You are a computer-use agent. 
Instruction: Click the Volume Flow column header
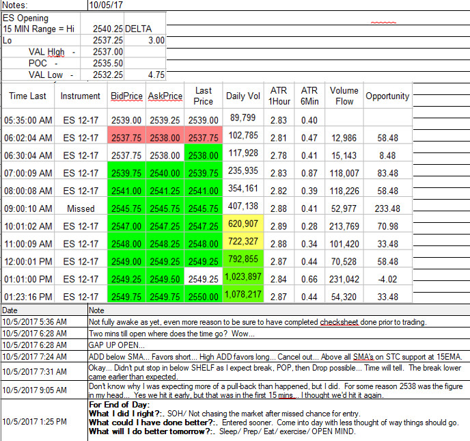tap(344, 96)
